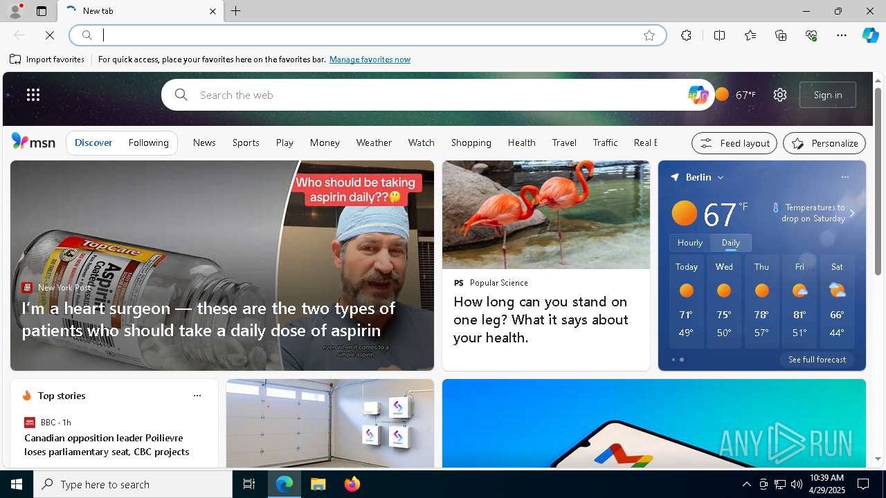Viewport: 886px width, 498px height.
Task: Open a new tab with plus button
Action: (x=236, y=11)
